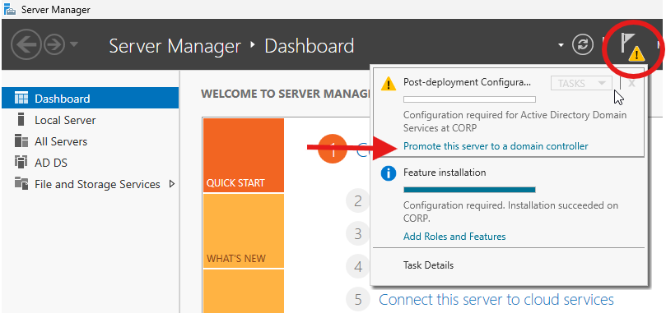
Task: Select Dashboard in the sidebar
Action: click(x=90, y=99)
